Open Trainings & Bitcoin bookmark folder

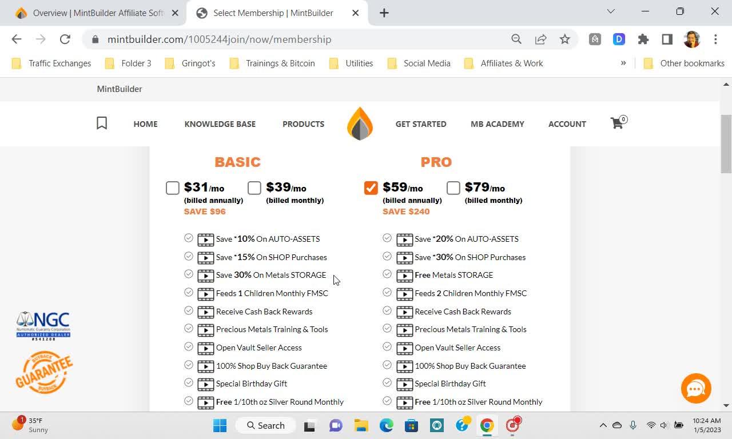(x=272, y=63)
